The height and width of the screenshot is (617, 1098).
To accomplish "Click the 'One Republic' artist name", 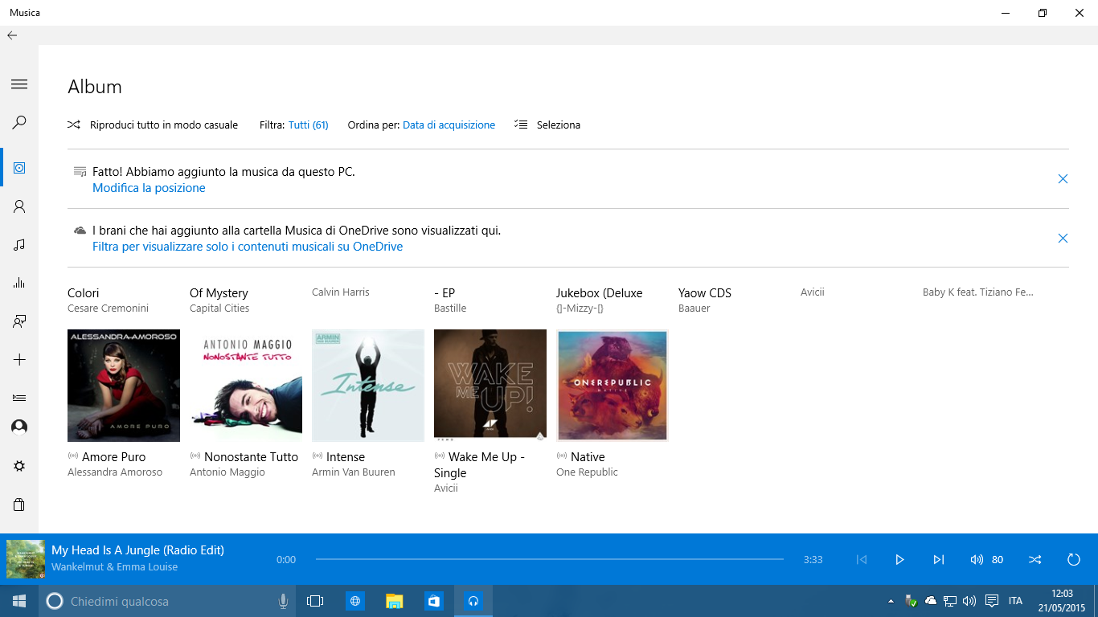I will [x=587, y=472].
